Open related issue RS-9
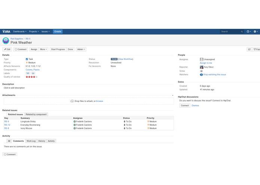260x185 pixels. pos(7,121)
